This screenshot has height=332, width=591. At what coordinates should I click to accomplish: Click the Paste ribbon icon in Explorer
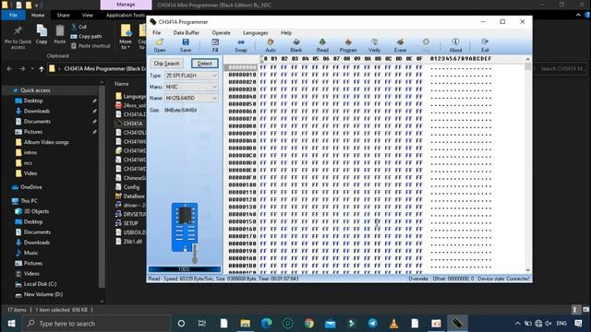[59, 35]
